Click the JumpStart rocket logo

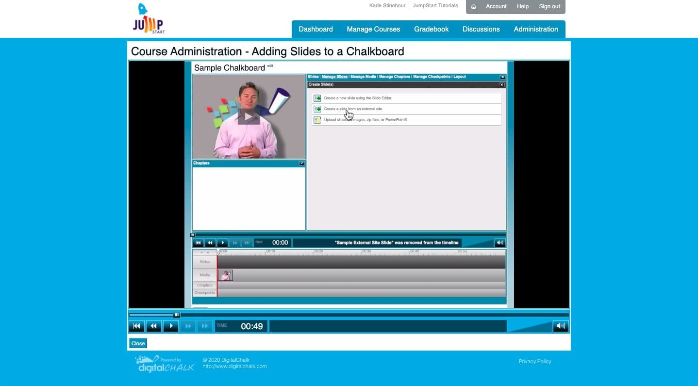[x=149, y=18]
